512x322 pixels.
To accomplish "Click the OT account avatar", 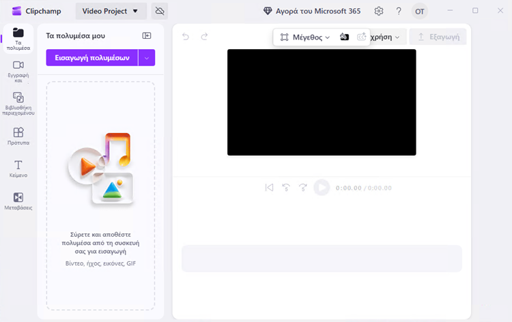I will tap(421, 12).
